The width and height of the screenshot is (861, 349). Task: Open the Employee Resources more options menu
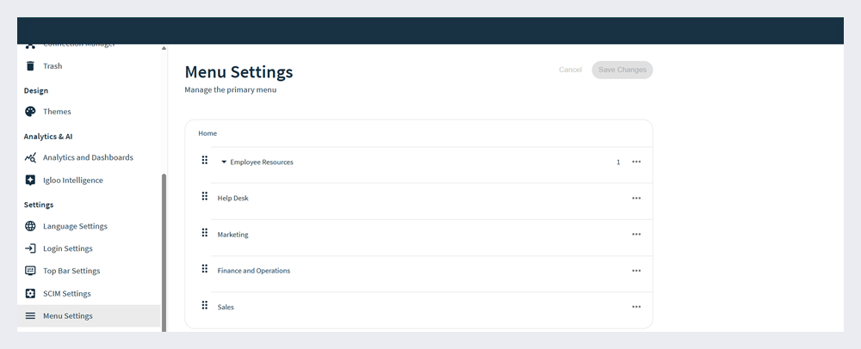tap(636, 162)
